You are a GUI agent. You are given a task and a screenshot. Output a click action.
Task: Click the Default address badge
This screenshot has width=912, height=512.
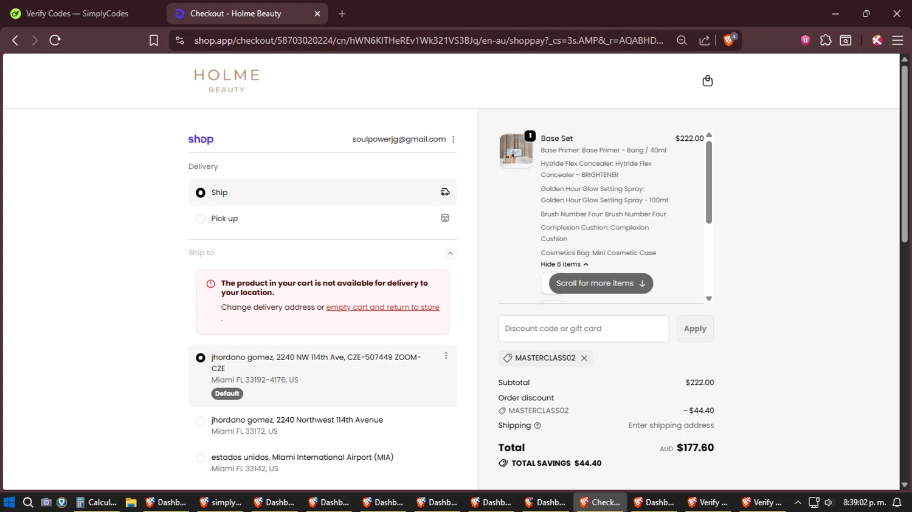(227, 394)
